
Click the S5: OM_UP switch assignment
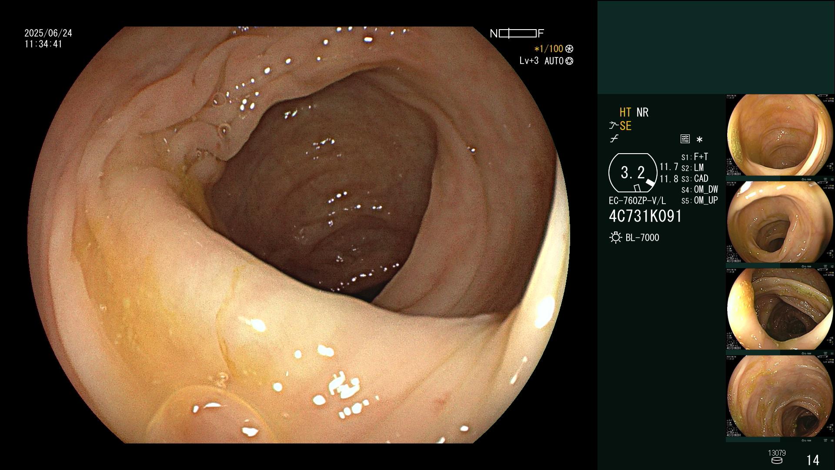700,200
